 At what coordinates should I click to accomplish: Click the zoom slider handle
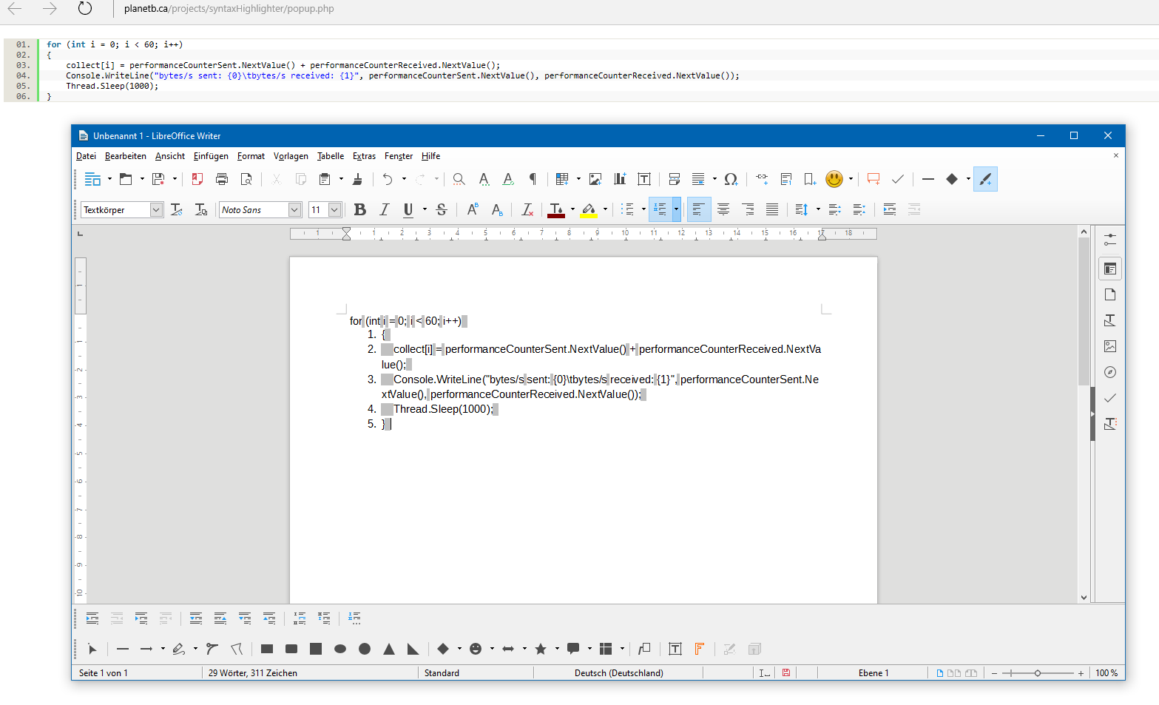[1038, 673]
